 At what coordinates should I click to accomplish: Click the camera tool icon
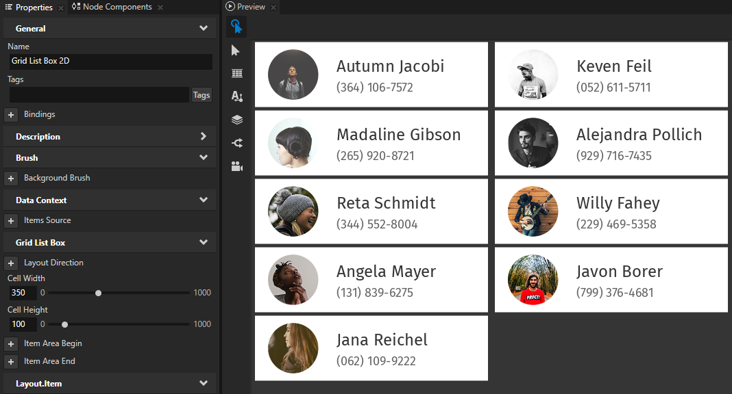pyautogui.click(x=237, y=166)
